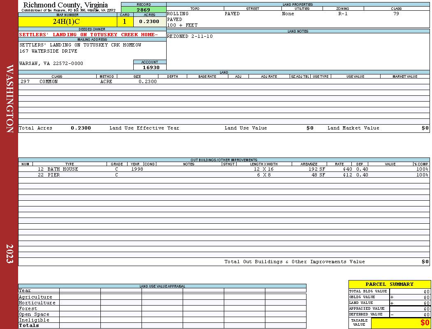Click Total Out Buildings & Other Improvements Value label
The height and width of the screenshot is (329, 432).
[295, 262]
